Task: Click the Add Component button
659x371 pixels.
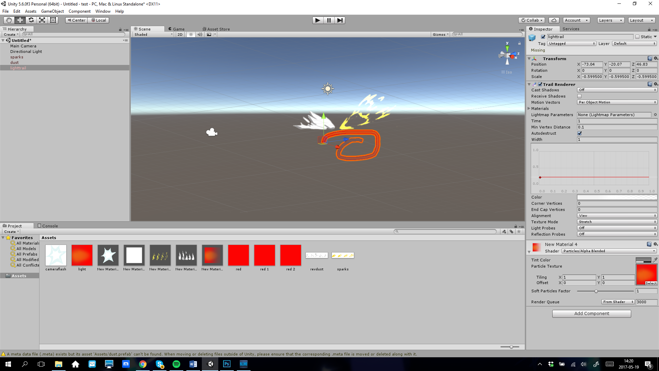Action: pyautogui.click(x=591, y=314)
